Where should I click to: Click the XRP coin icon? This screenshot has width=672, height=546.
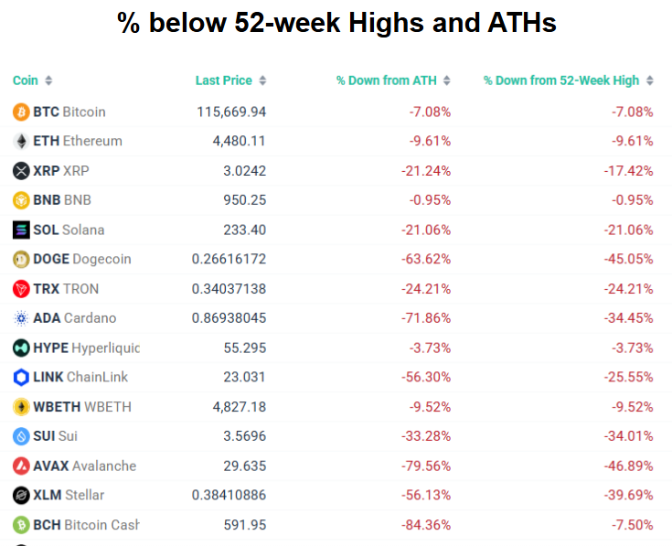click(x=21, y=171)
